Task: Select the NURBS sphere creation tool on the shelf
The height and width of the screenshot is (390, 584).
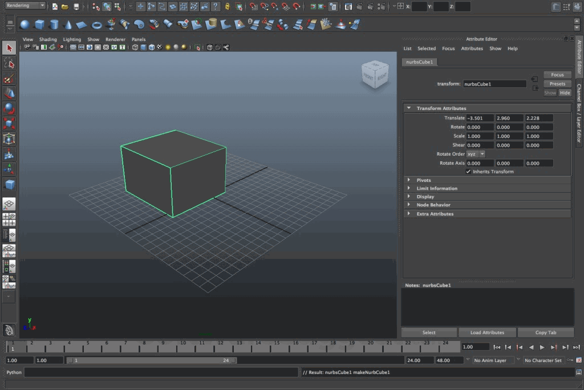Action: (24, 25)
